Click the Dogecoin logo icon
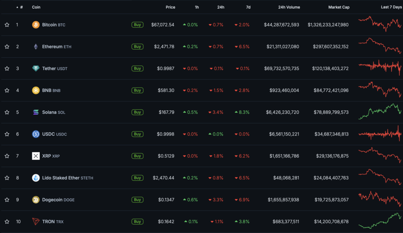Viewport: 403px width, 233px height. click(36, 200)
